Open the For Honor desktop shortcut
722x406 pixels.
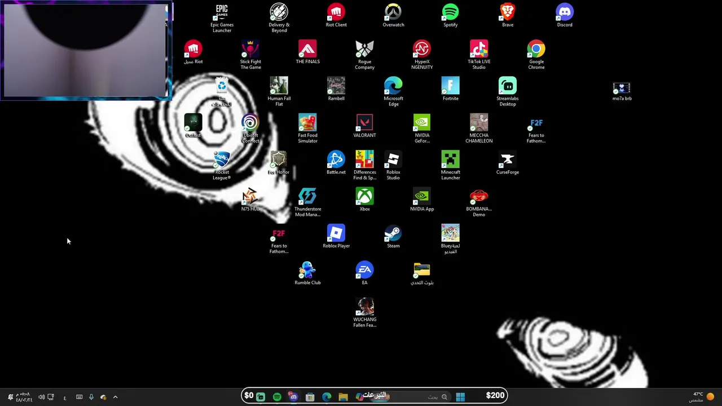tap(279, 163)
